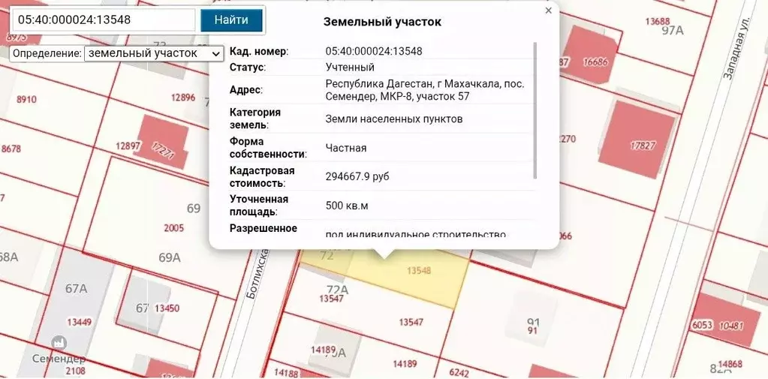Click Земли населенных пунктов value
Viewport: 768px width, 379px height.
click(x=394, y=119)
